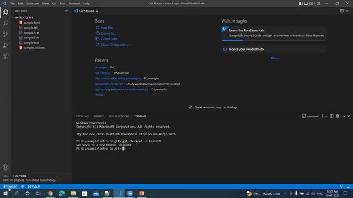This screenshot has height=198, width=353.
Task: Toggle secondary side bar layout icon
Action: [x=311, y=3]
